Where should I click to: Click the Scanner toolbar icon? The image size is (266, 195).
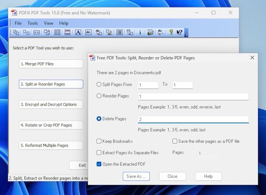(150, 32)
